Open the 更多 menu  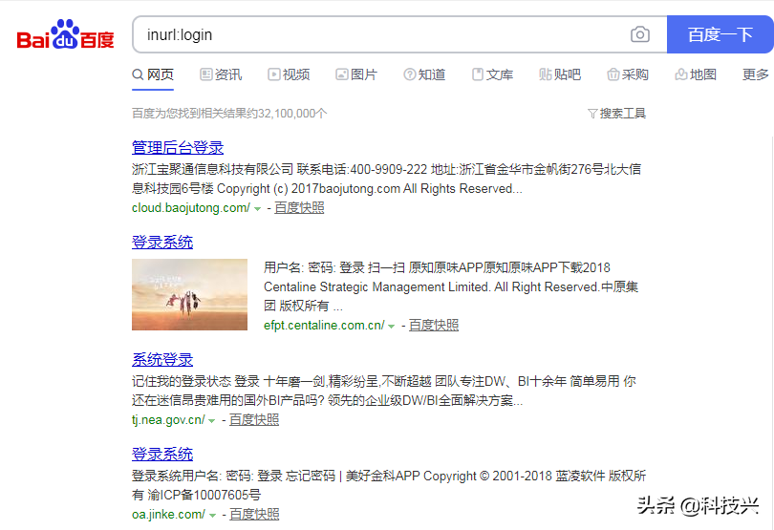756,74
